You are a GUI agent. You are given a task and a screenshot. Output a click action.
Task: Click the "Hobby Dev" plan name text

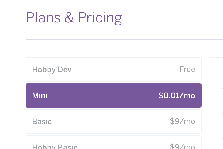coord(52,70)
